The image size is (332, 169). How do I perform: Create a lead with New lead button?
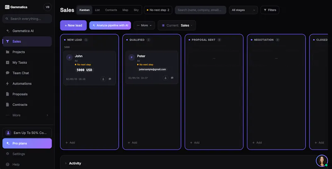73,25
